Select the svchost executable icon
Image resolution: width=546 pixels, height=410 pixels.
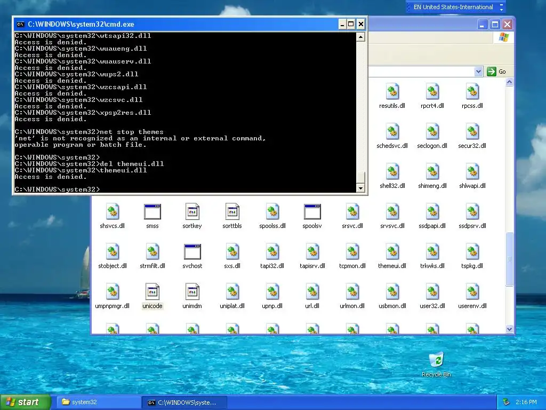pyautogui.click(x=192, y=252)
